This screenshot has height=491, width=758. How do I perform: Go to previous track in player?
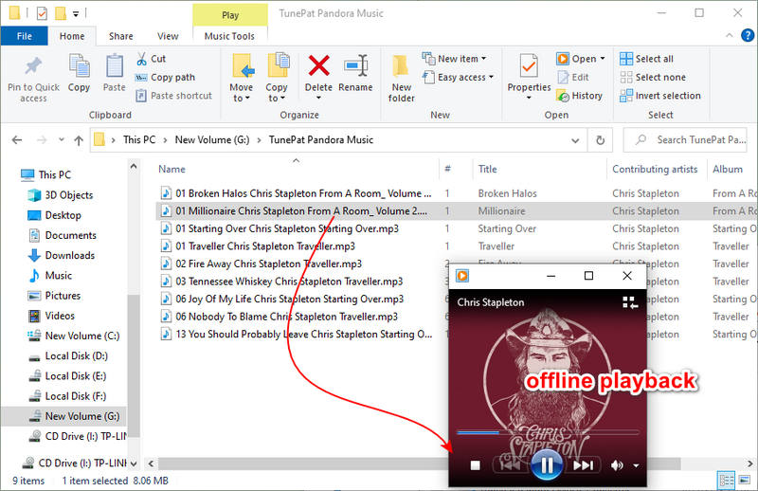(x=510, y=465)
